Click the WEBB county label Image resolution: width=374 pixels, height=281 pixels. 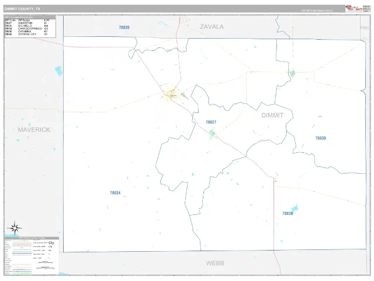[215, 263]
